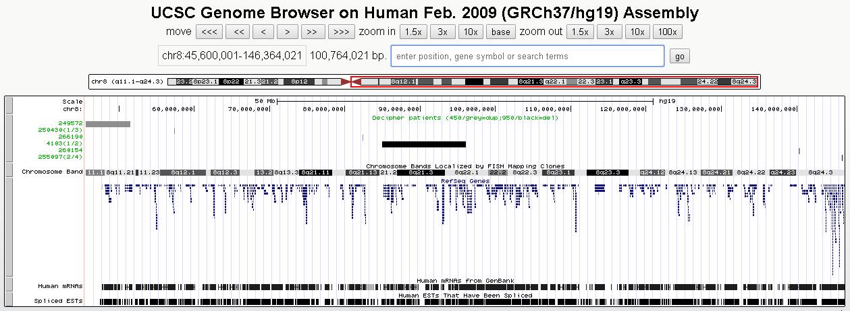The image size is (850, 311).
Task: Zoom out 100x to widen the view
Action: pyautogui.click(x=668, y=32)
